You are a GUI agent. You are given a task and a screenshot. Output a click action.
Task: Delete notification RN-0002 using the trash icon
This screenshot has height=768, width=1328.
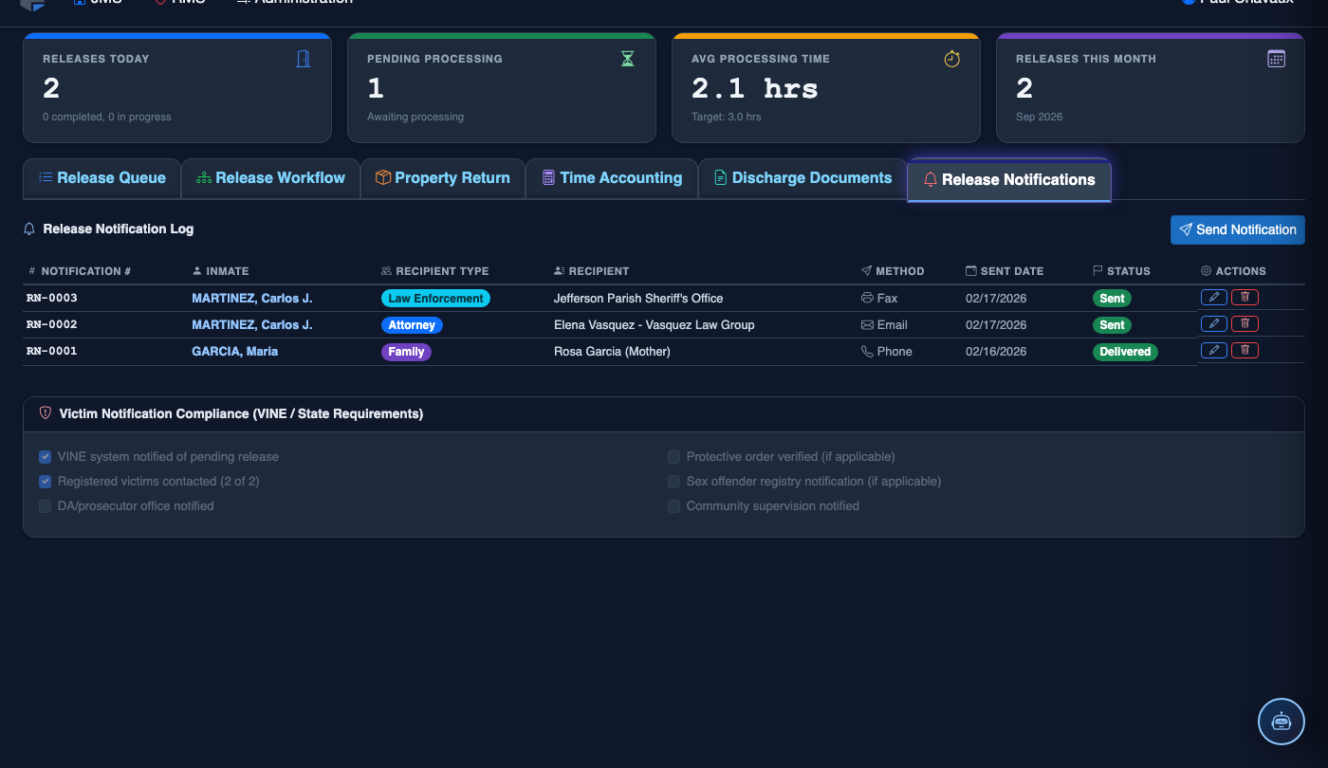click(1245, 323)
